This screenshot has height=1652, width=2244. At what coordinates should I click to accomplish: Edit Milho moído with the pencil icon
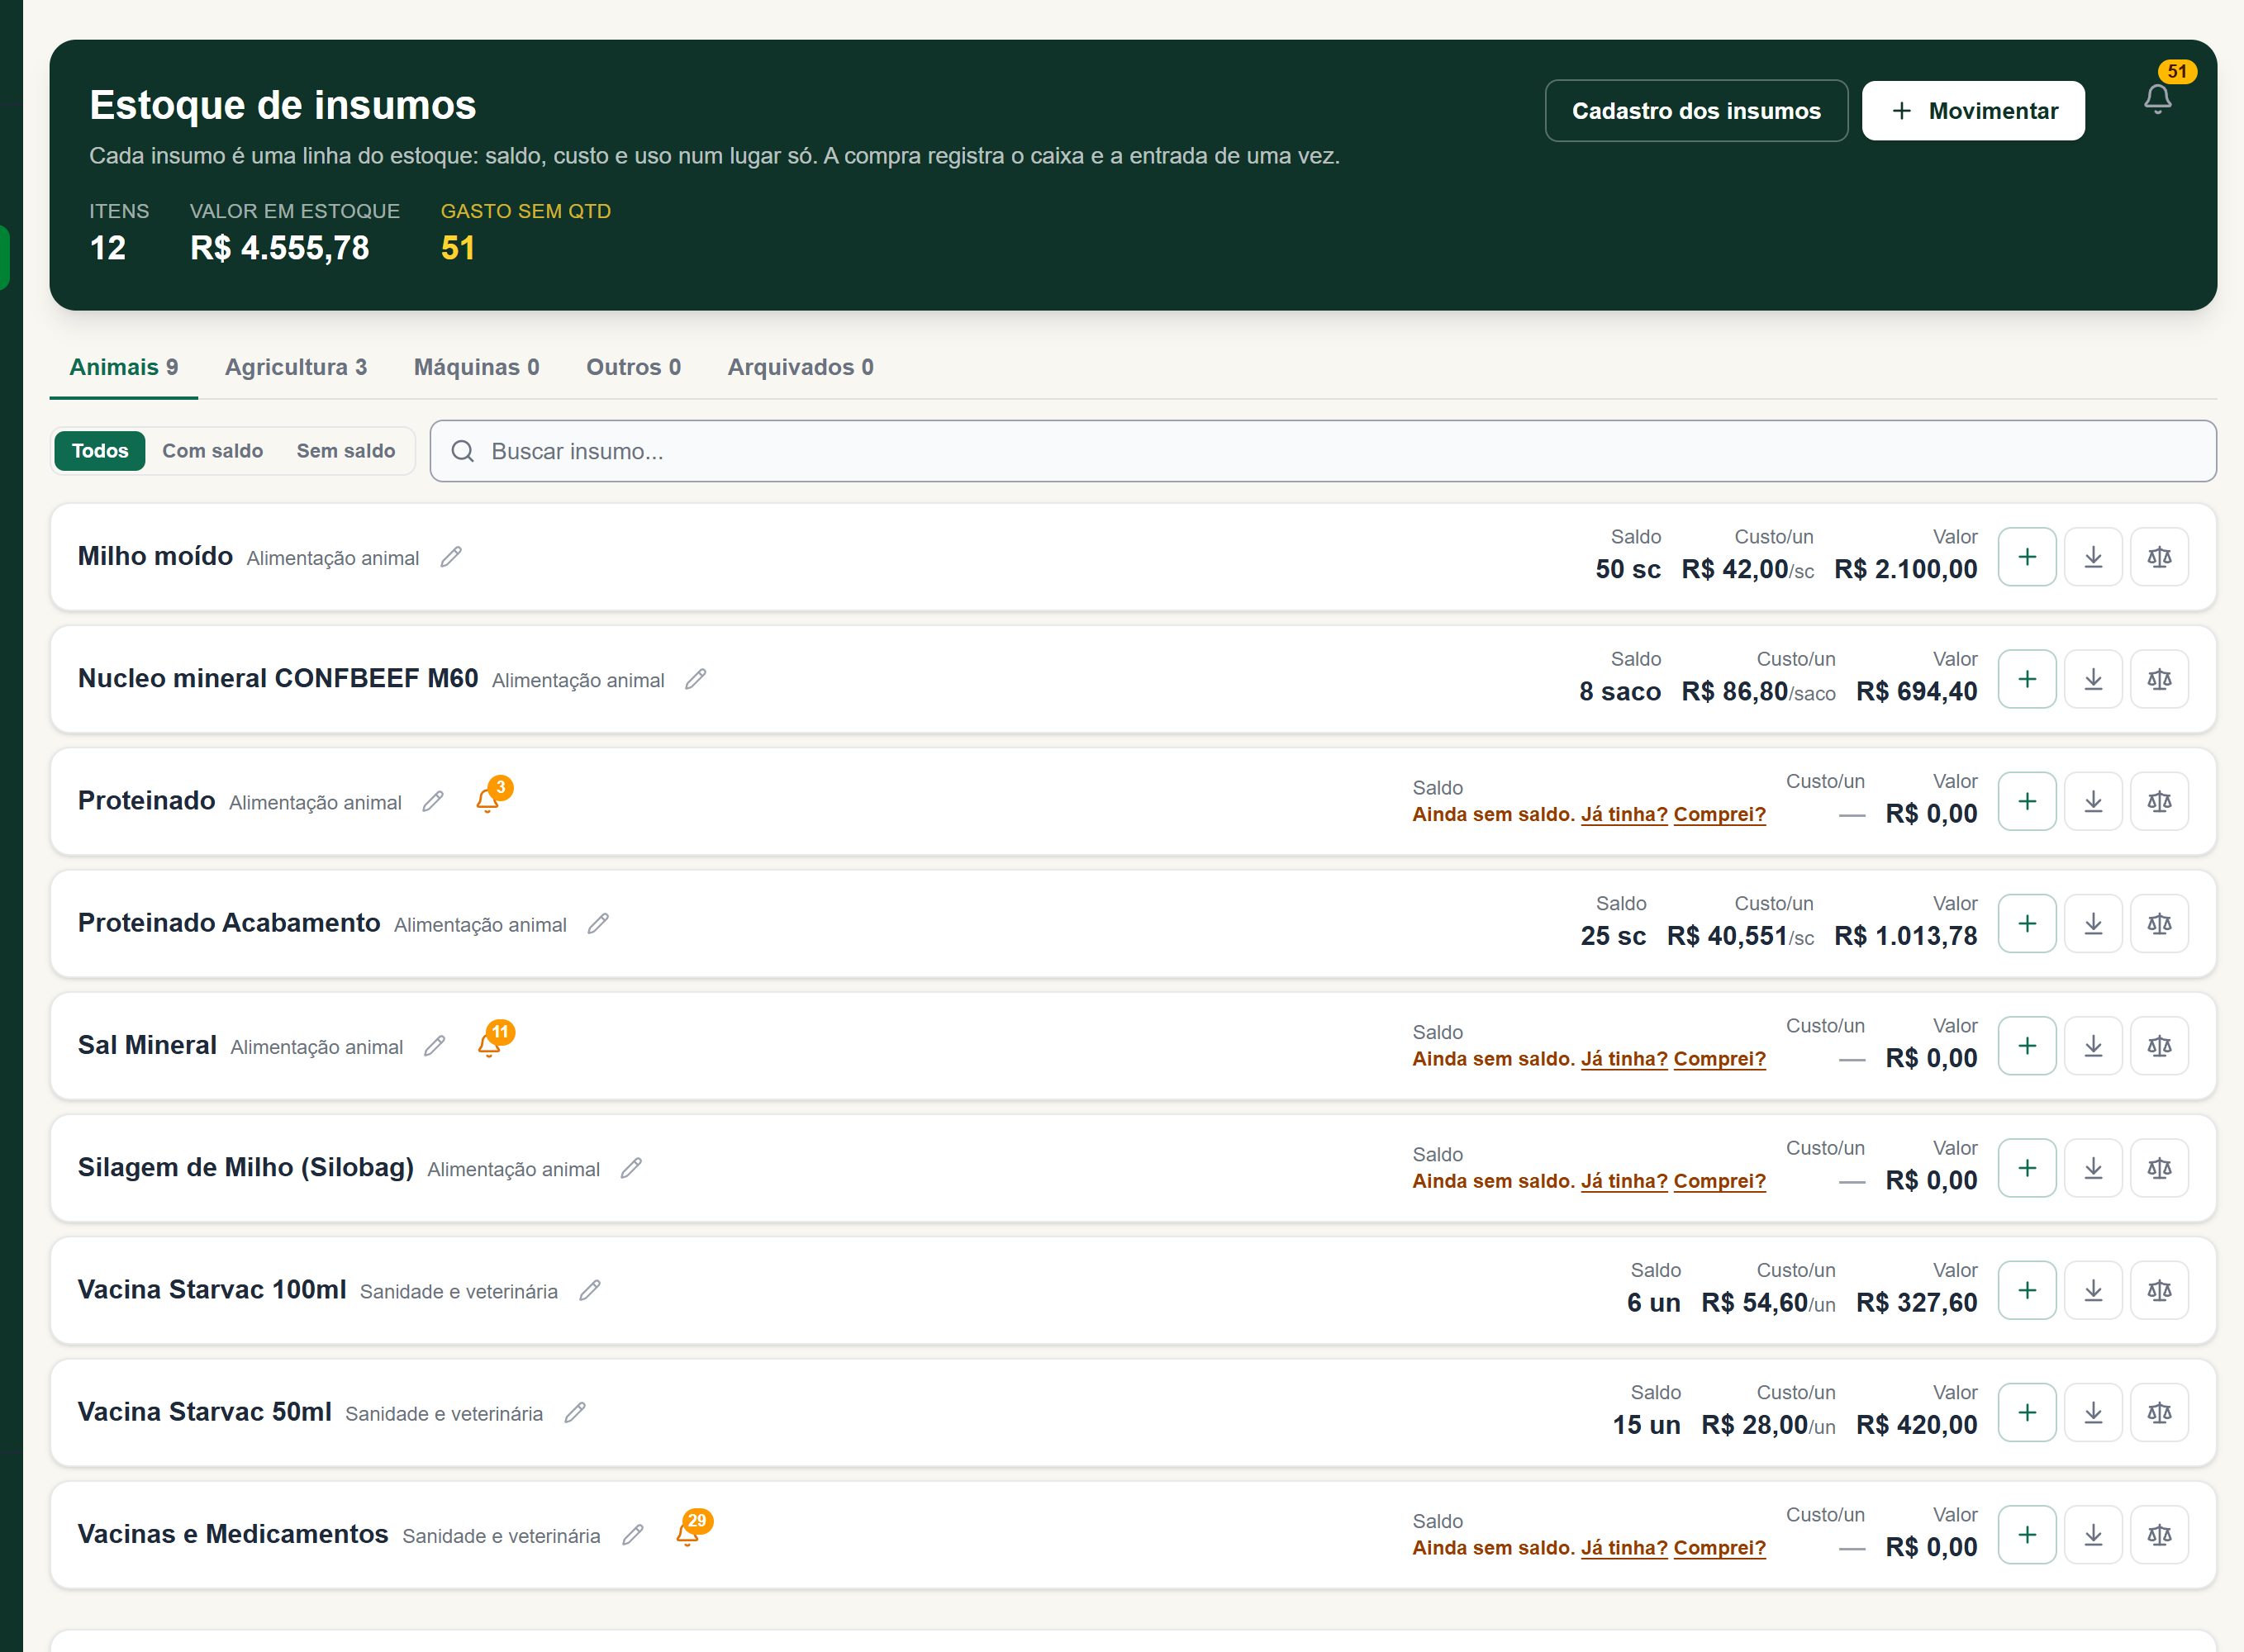point(451,557)
